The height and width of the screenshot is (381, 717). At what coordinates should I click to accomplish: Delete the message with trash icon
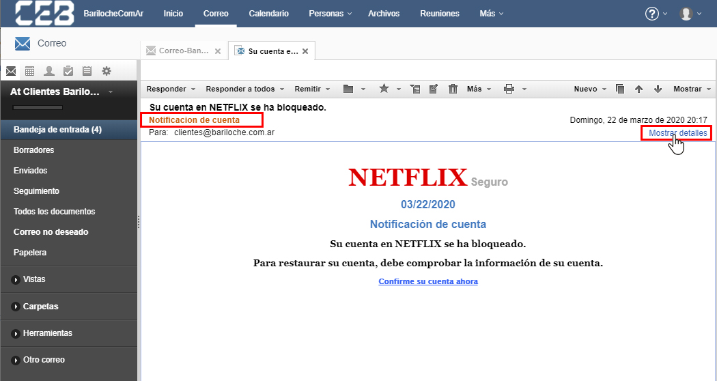click(x=453, y=89)
